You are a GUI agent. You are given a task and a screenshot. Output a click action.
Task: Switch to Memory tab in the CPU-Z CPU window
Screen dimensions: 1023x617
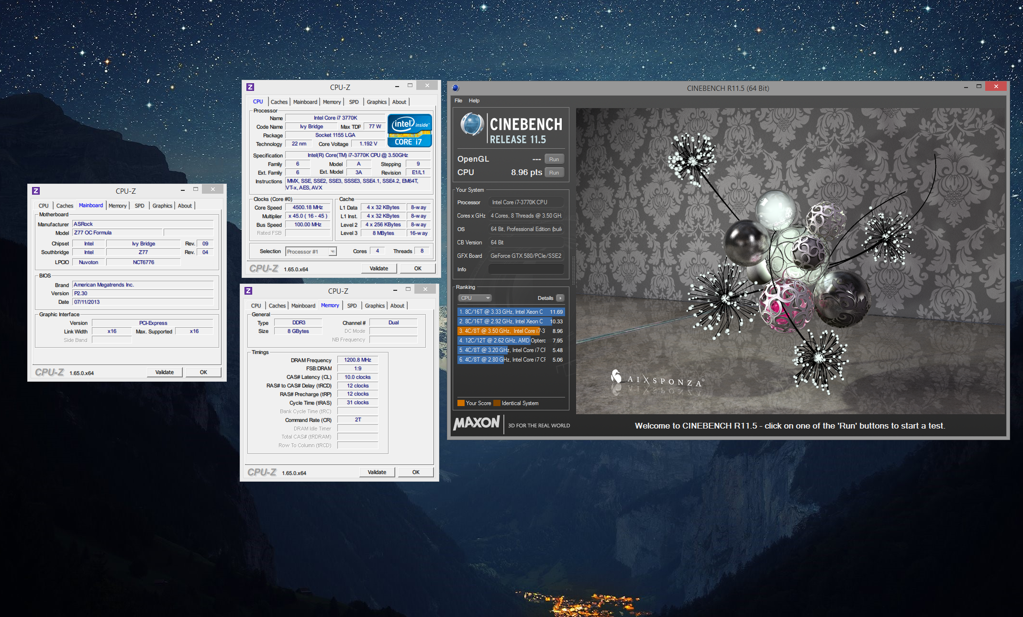click(x=332, y=102)
